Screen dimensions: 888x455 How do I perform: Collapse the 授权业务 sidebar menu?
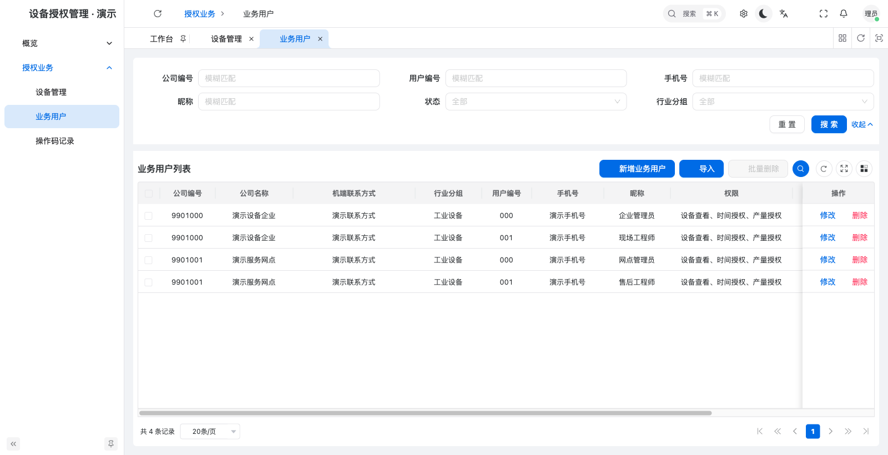62,68
